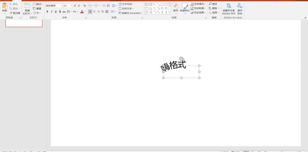Click the red font color button
308x152 pixels.
(82, 11)
